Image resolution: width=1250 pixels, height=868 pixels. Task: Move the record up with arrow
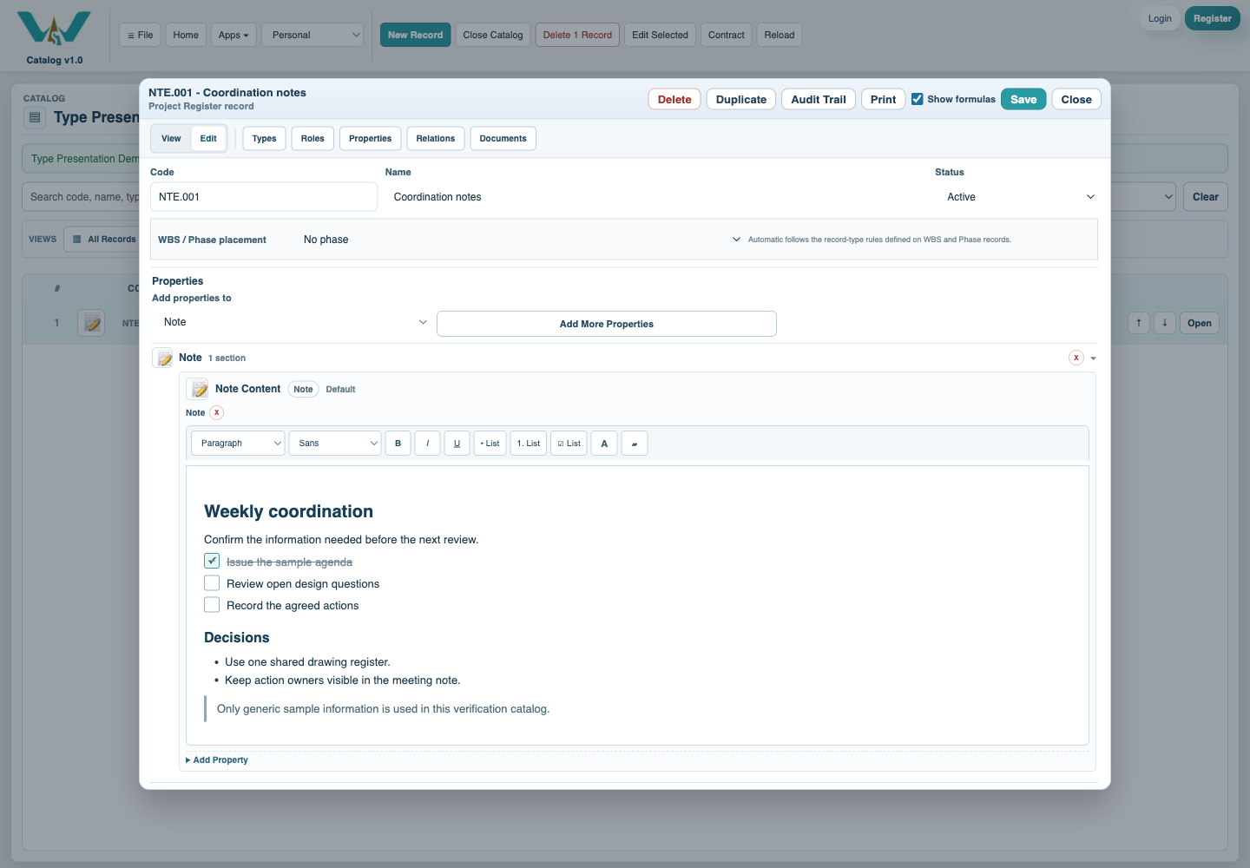(1139, 323)
